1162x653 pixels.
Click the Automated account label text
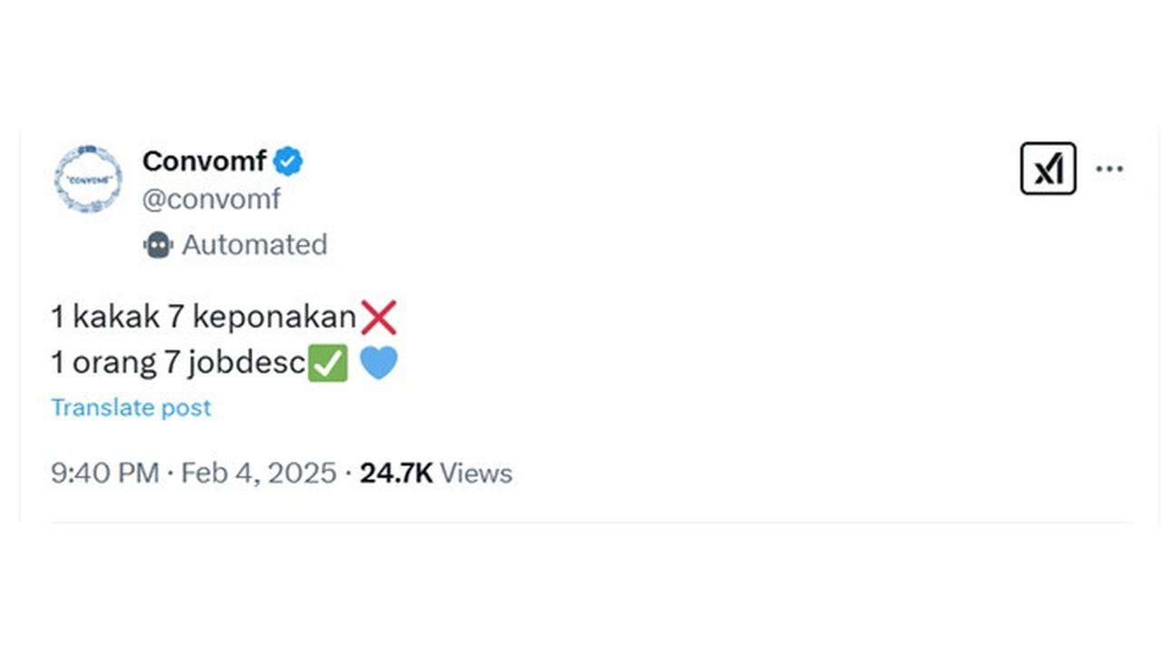[254, 245]
